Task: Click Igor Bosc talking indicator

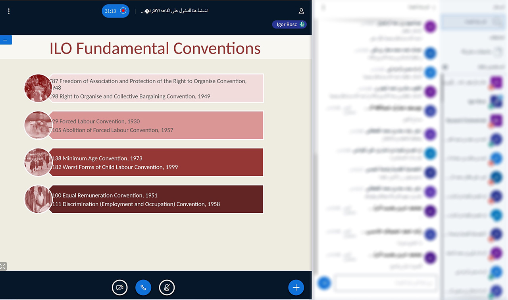Action: [289, 25]
